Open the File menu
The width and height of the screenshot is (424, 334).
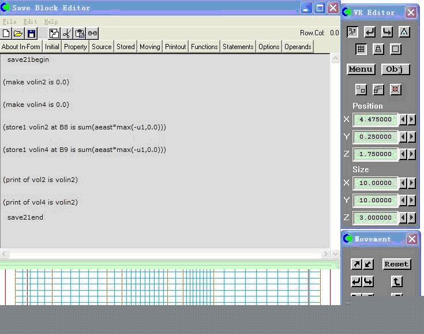9,22
